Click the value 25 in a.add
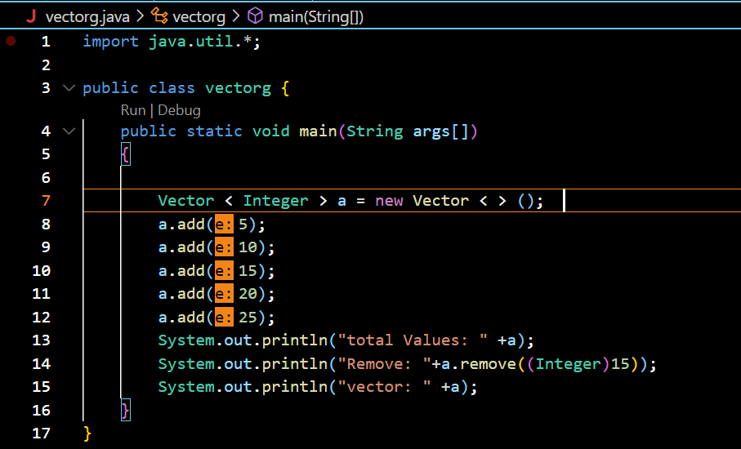Screen dimensions: 741x449 click(x=248, y=318)
